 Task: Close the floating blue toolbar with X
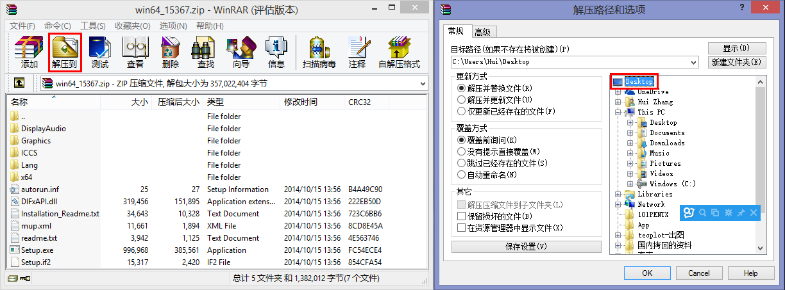coord(754,213)
